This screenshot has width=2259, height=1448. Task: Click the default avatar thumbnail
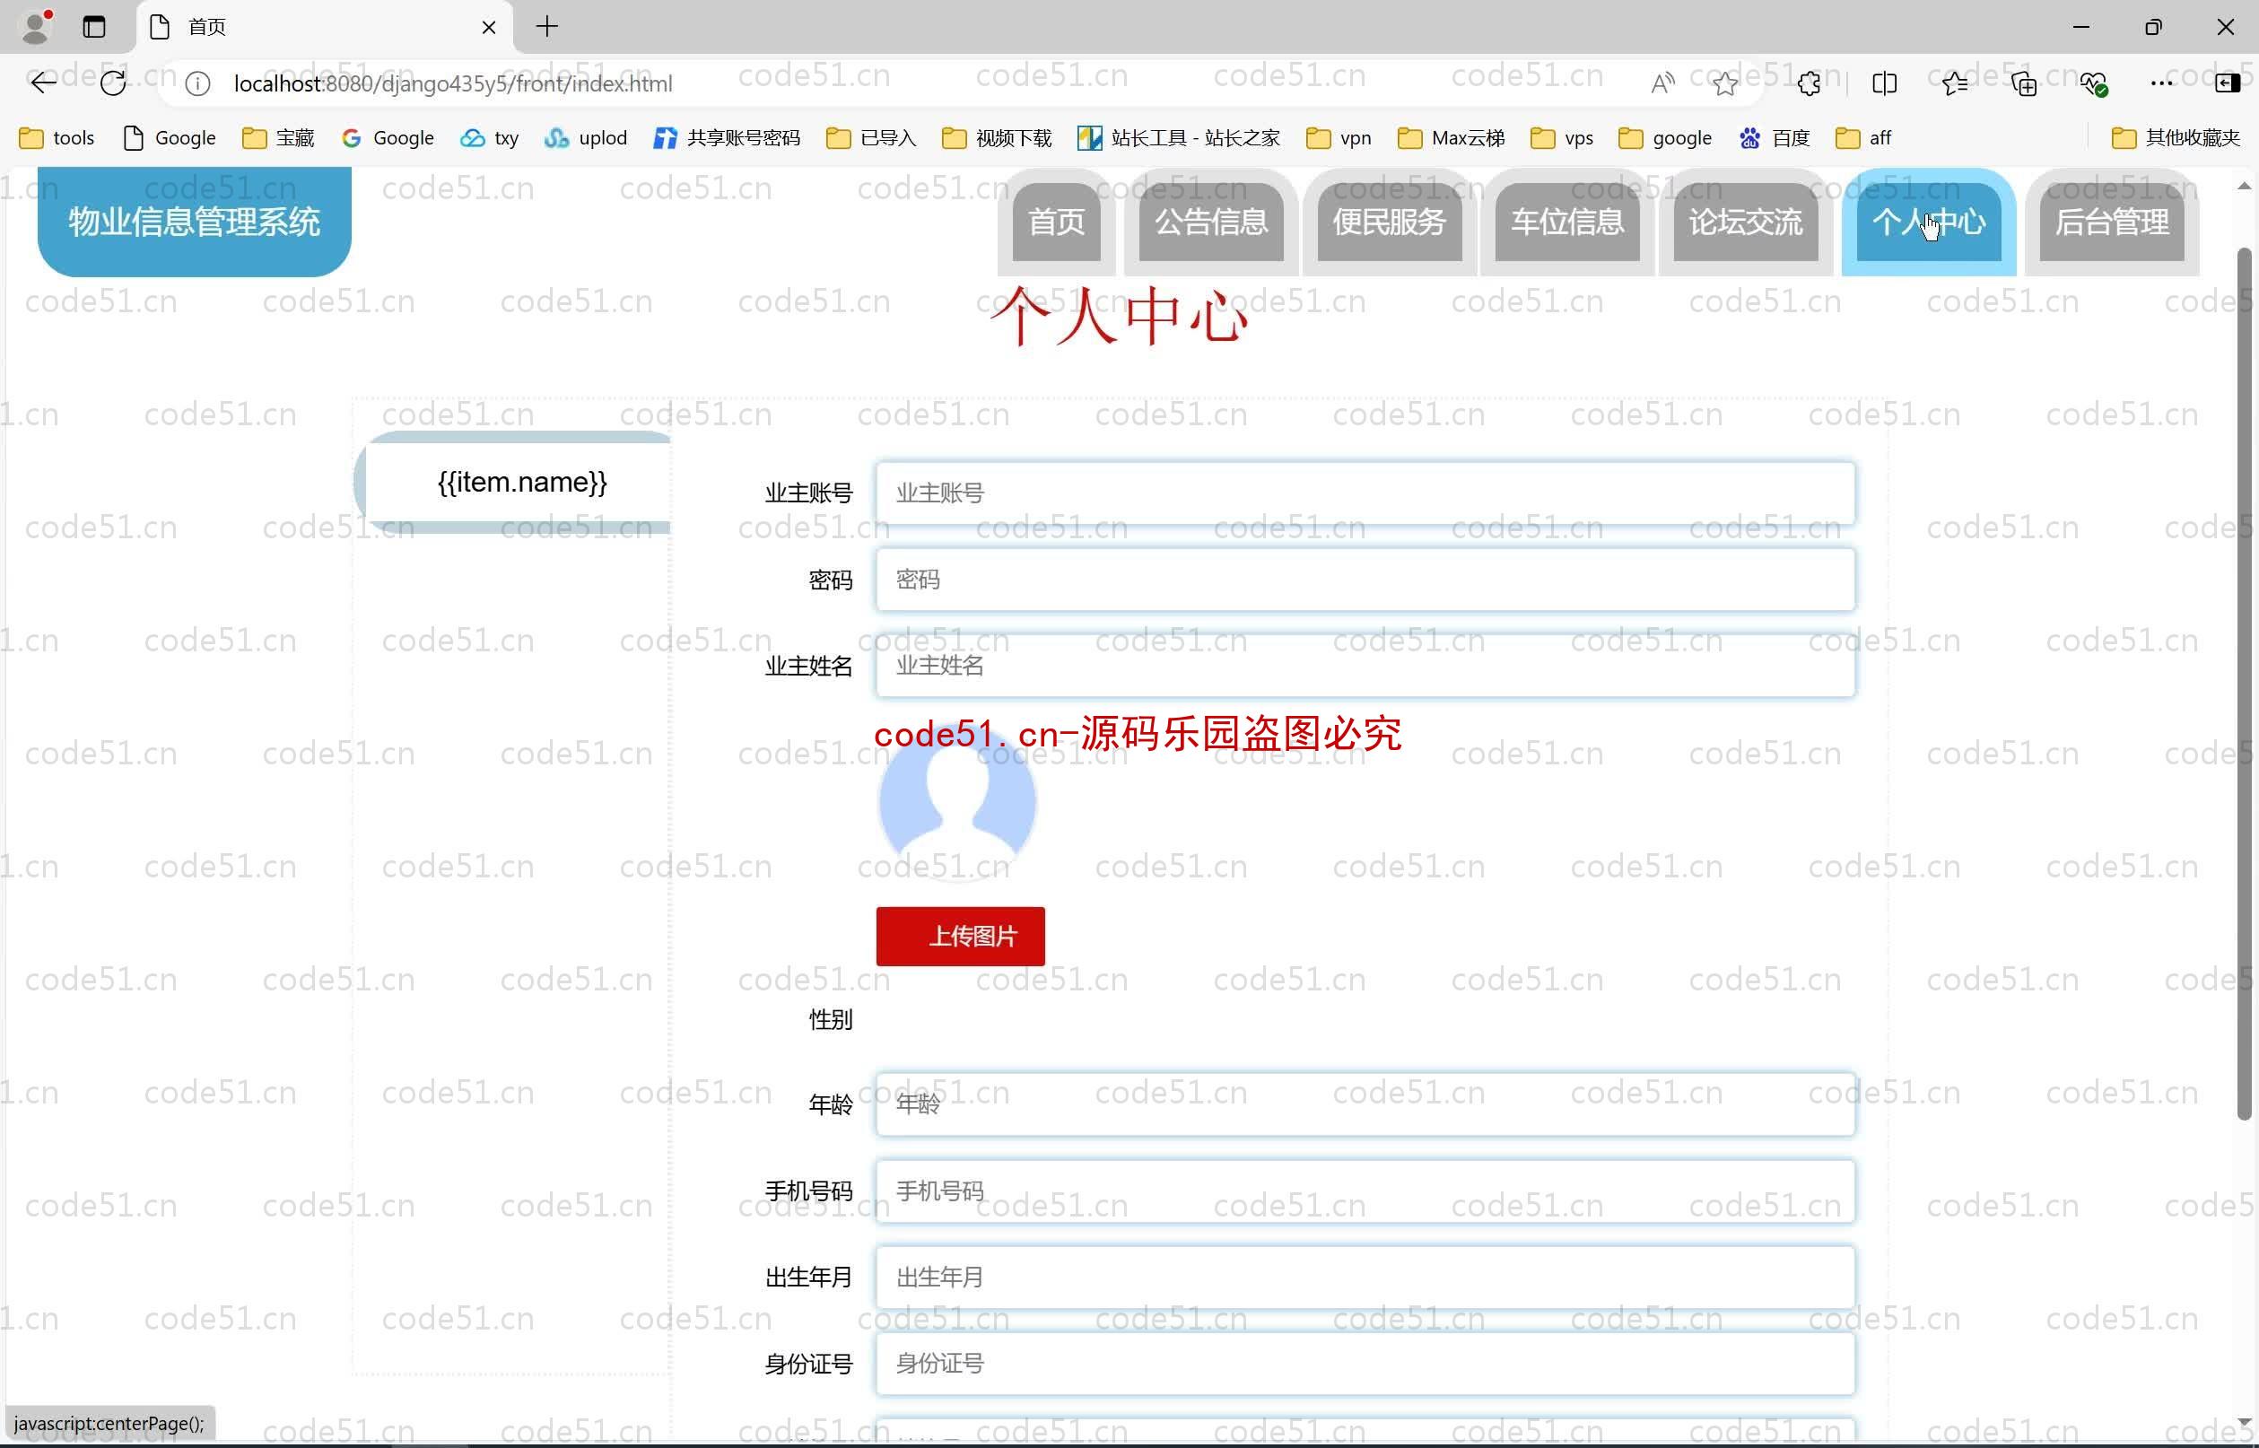pyautogui.click(x=957, y=802)
